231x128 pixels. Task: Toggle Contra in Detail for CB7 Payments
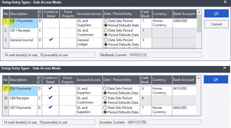[51, 107]
